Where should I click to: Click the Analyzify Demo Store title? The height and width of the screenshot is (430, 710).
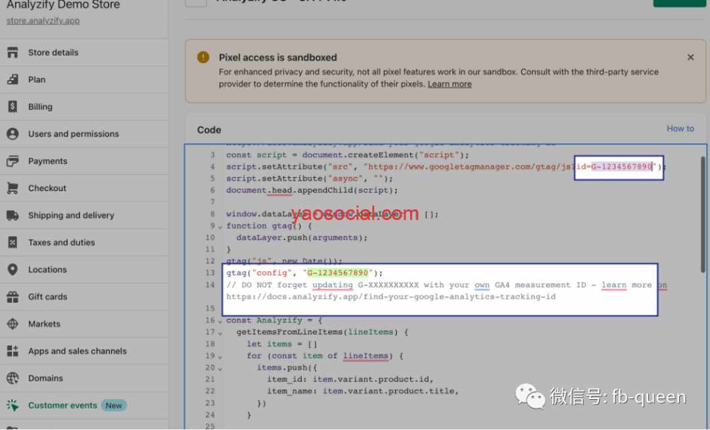63,5
